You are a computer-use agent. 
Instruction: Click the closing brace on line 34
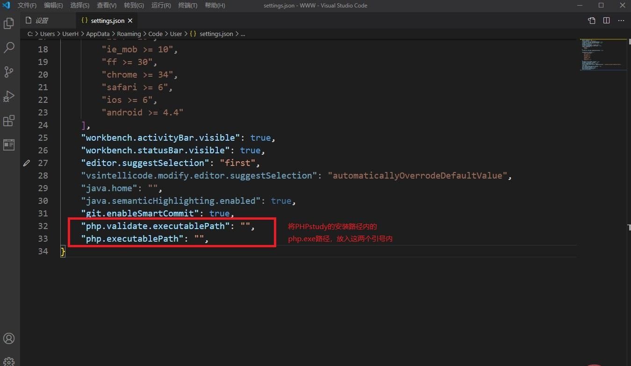(63, 251)
